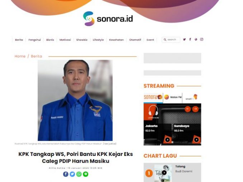Share article via green WhatsApp icon
Screen dimensions: 243x182
79,174
